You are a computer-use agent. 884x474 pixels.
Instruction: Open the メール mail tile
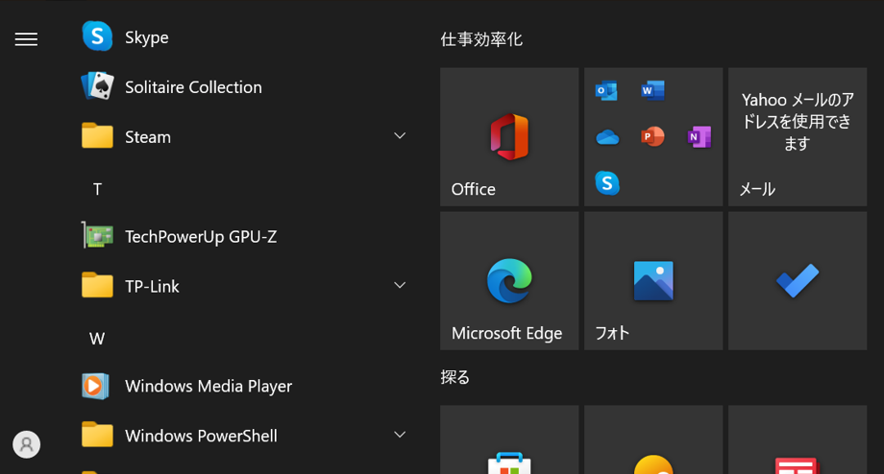coord(798,137)
